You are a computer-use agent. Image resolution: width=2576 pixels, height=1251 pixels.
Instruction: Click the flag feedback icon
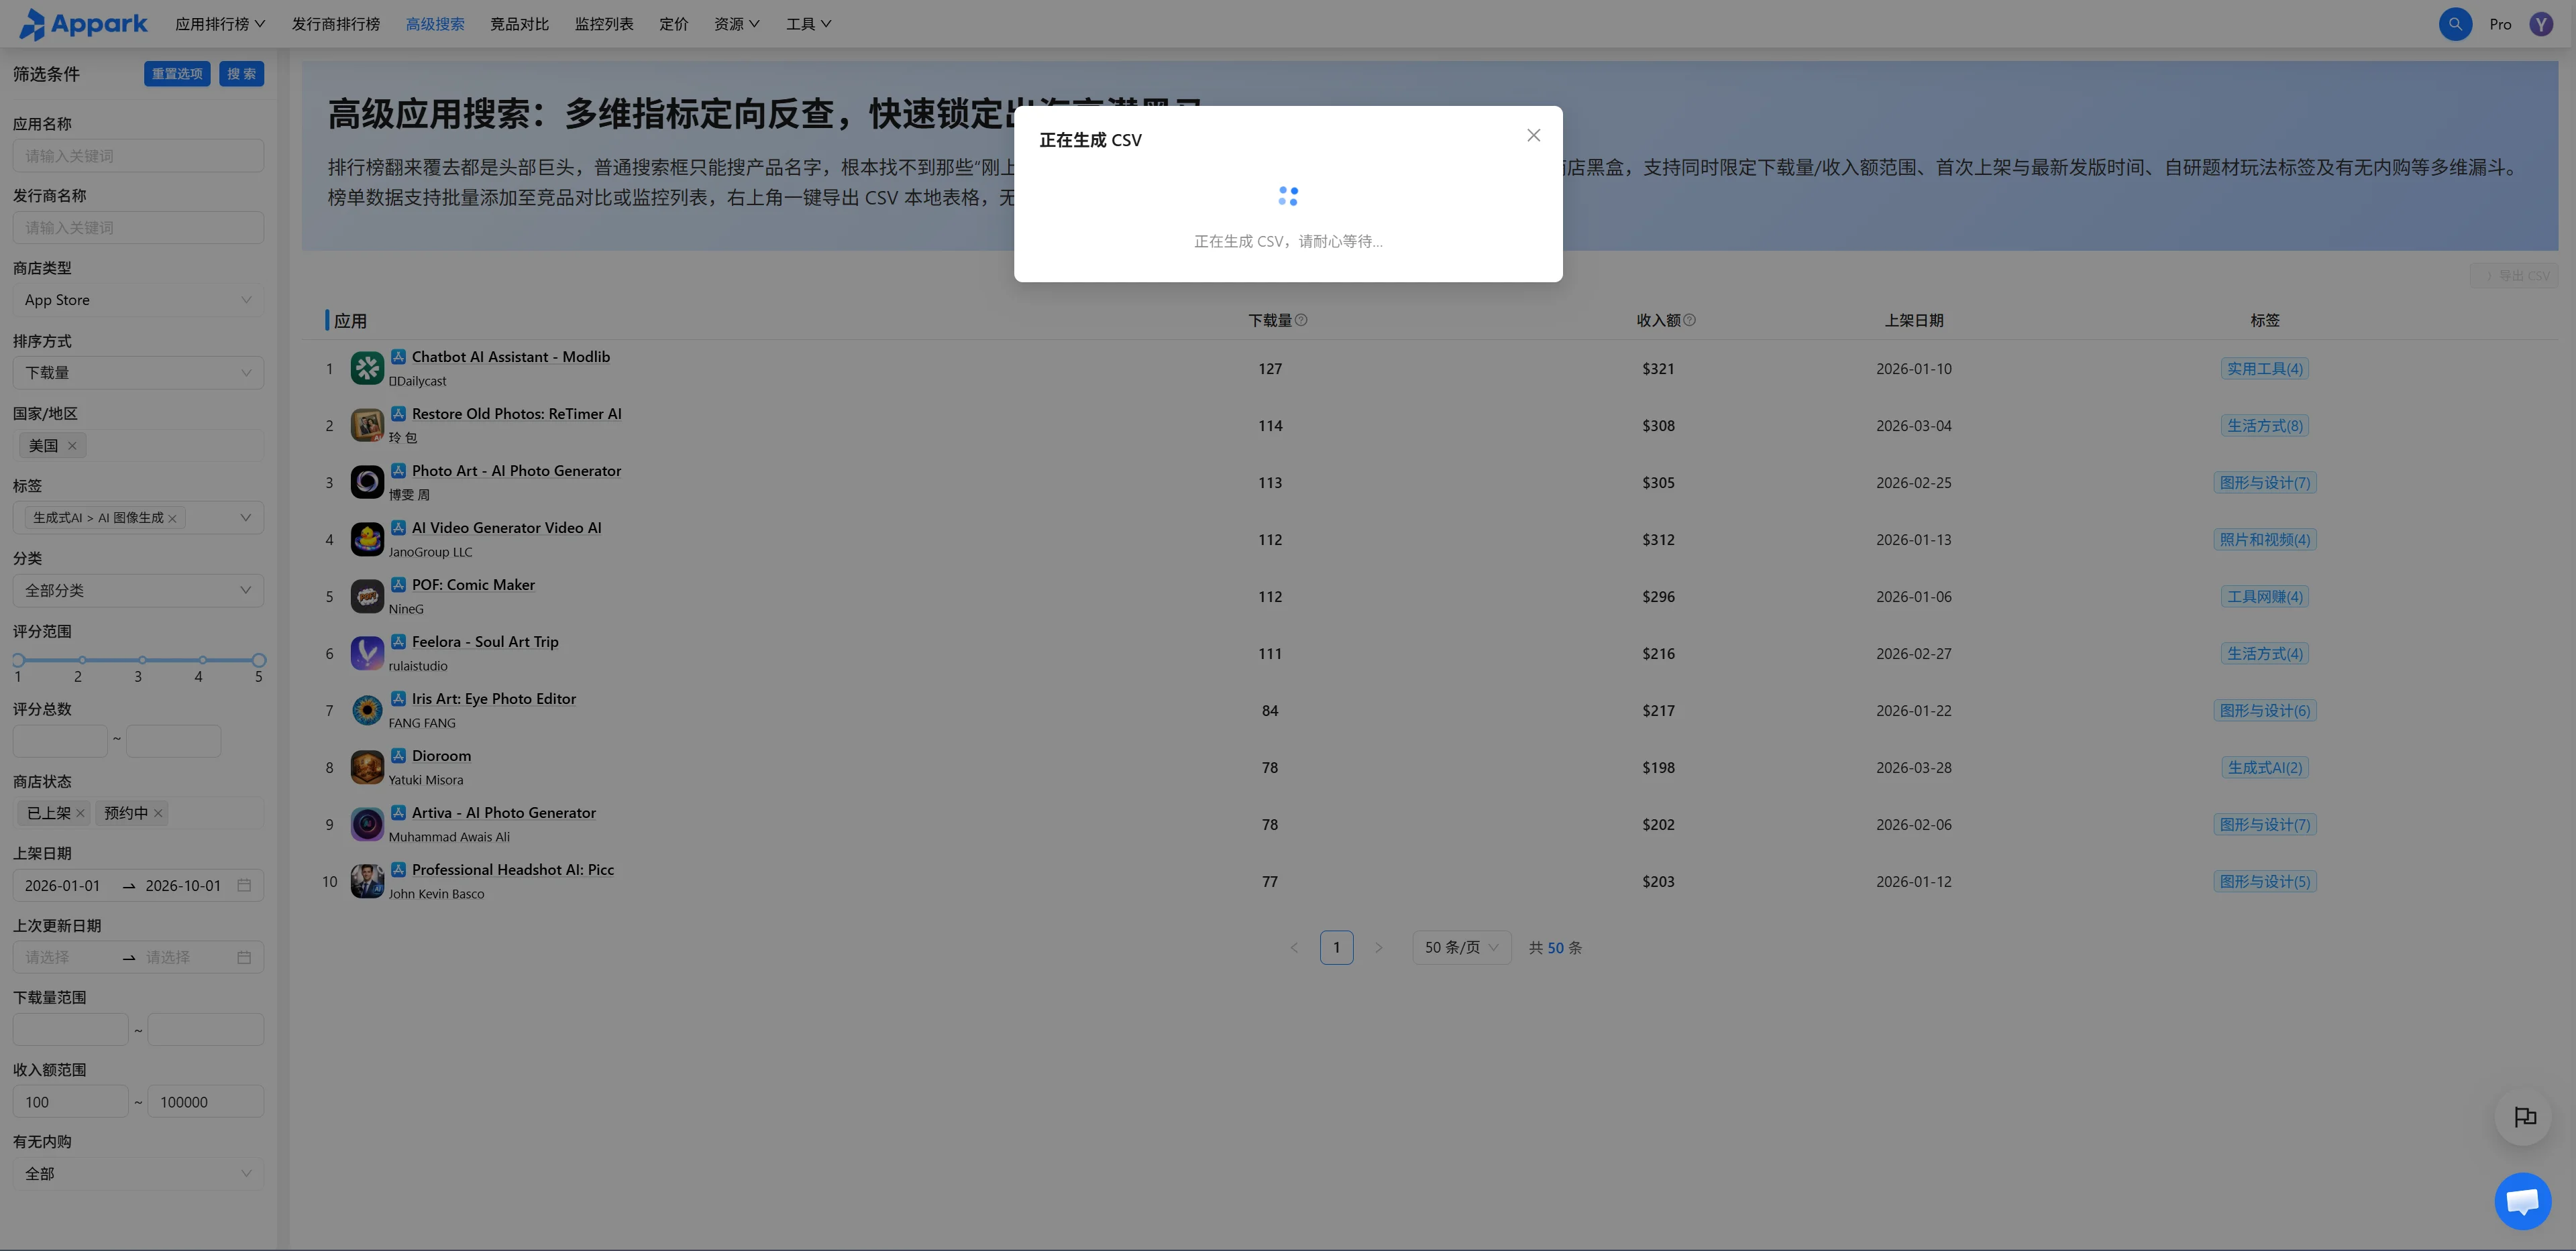tap(2524, 1116)
